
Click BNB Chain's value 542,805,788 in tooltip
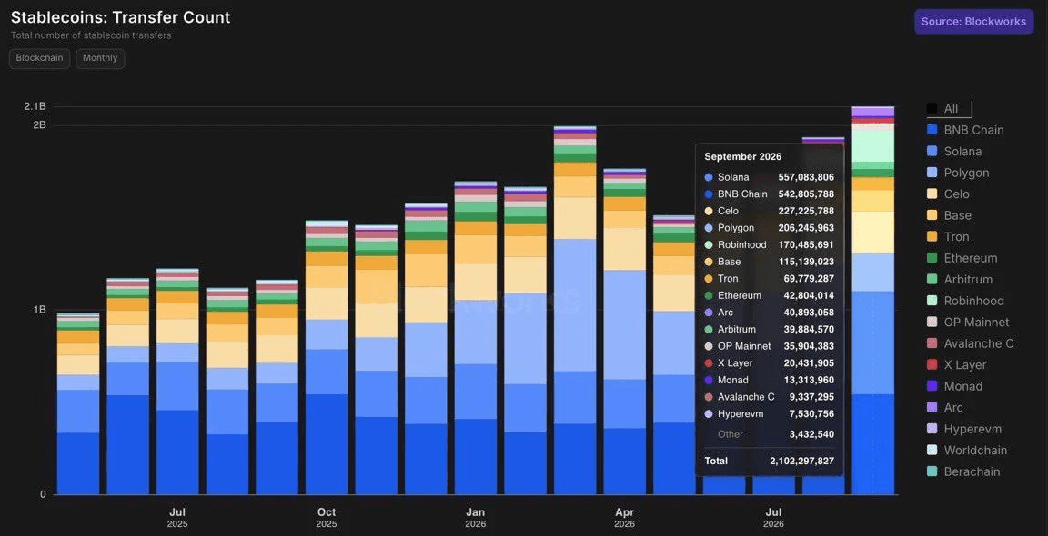point(806,194)
